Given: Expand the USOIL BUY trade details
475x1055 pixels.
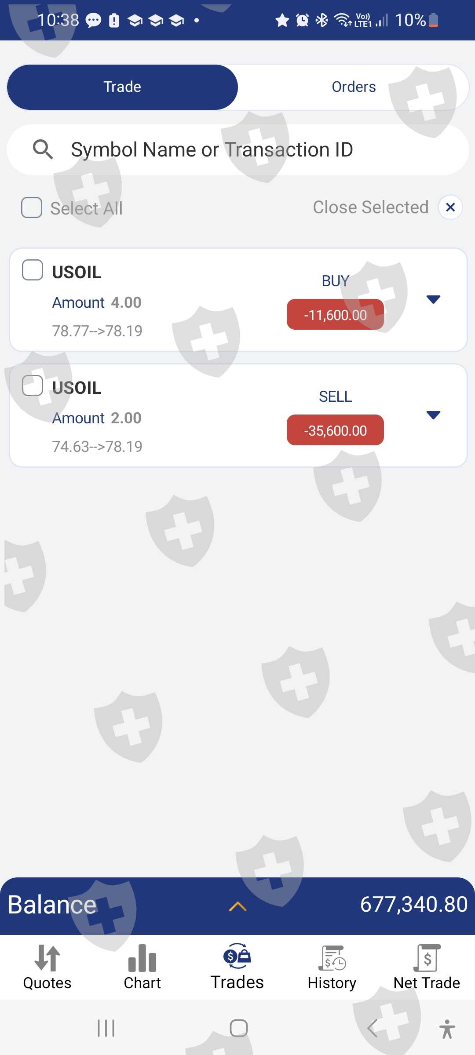Looking at the screenshot, I should pos(433,300).
